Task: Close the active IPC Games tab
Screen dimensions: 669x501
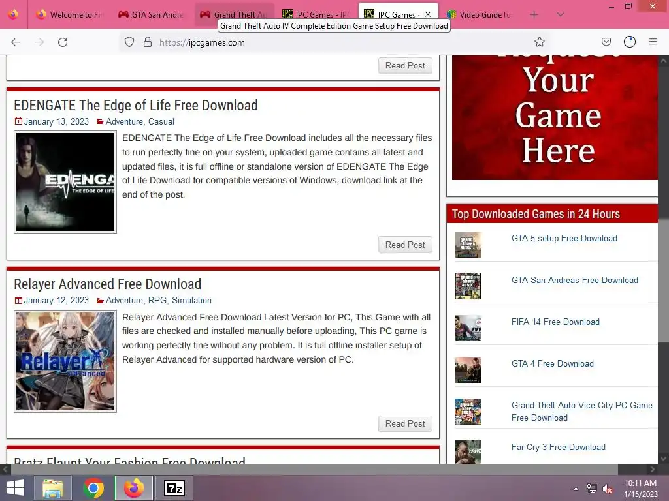Action: tap(428, 14)
